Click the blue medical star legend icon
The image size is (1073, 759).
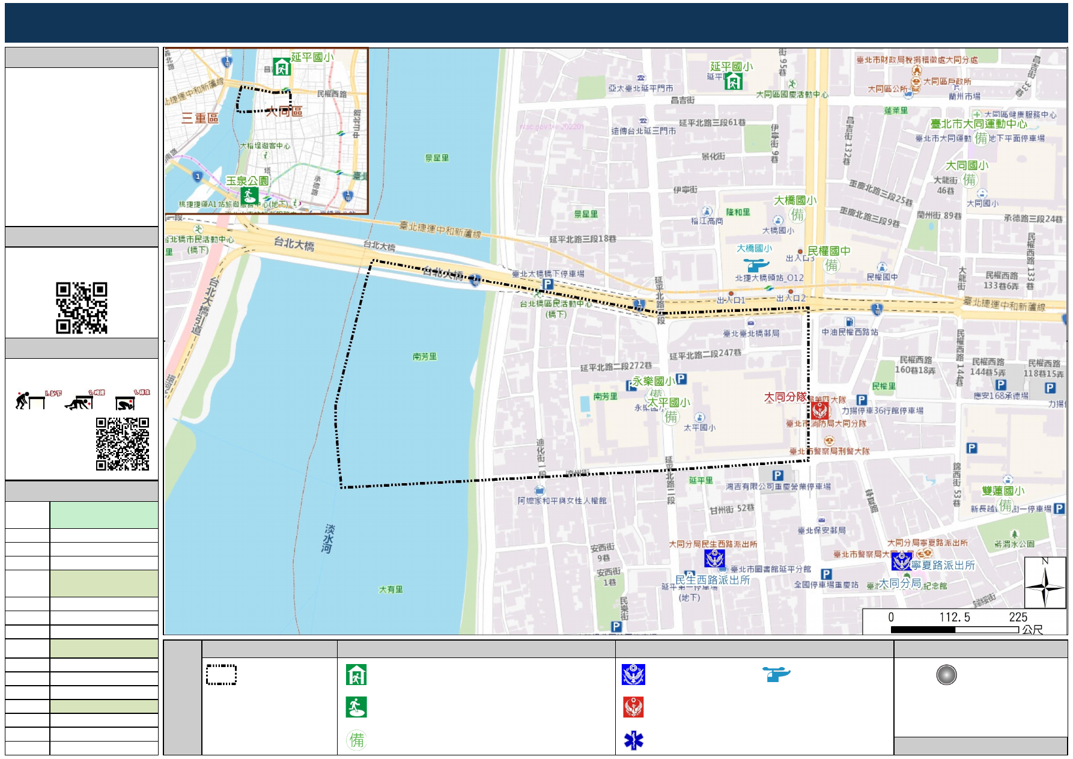(633, 740)
